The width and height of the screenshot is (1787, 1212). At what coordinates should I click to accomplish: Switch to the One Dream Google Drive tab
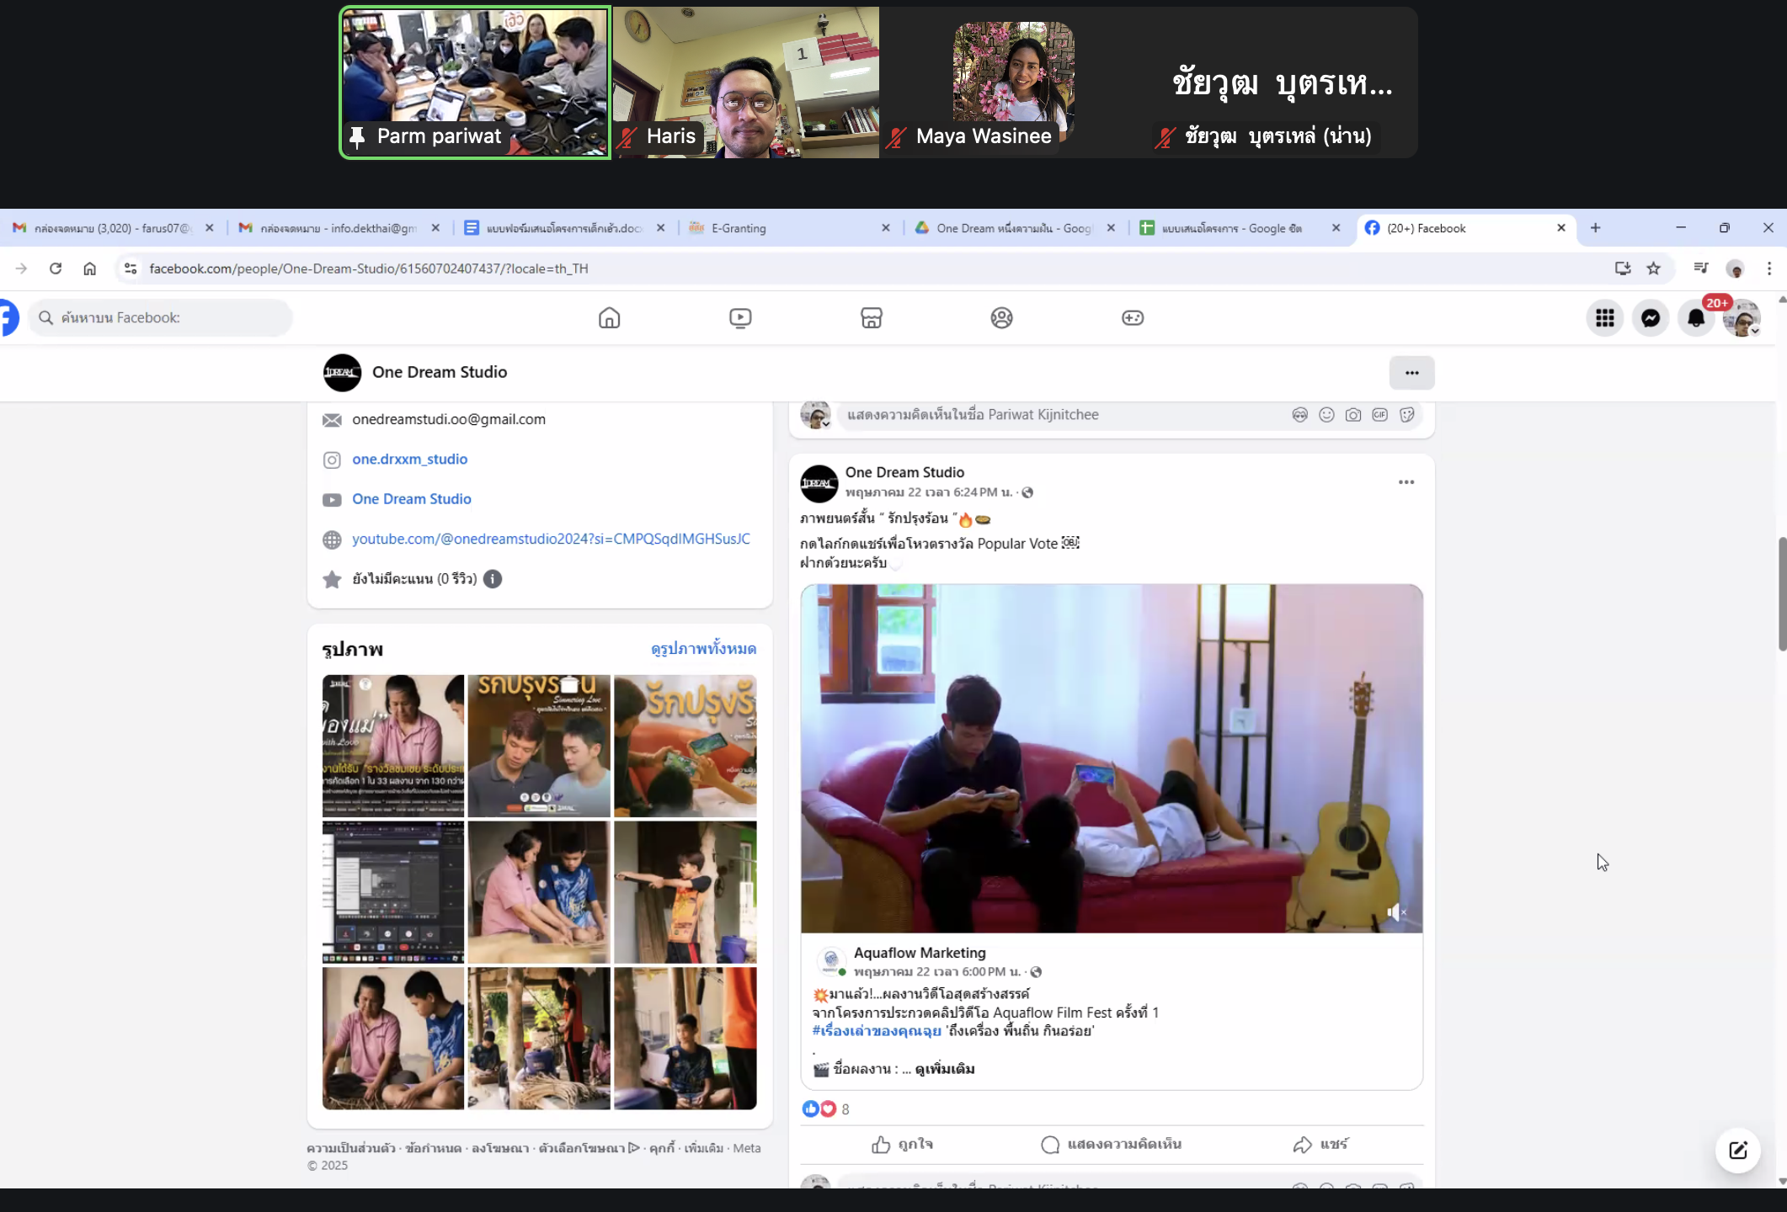pyautogui.click(x=1013, y=228)
